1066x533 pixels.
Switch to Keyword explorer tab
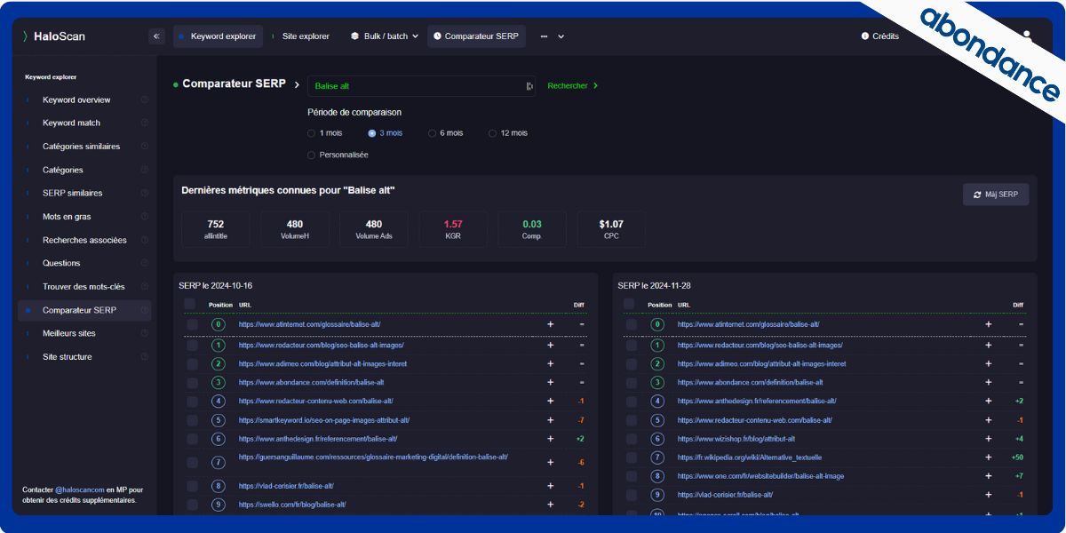click(218, 36)
